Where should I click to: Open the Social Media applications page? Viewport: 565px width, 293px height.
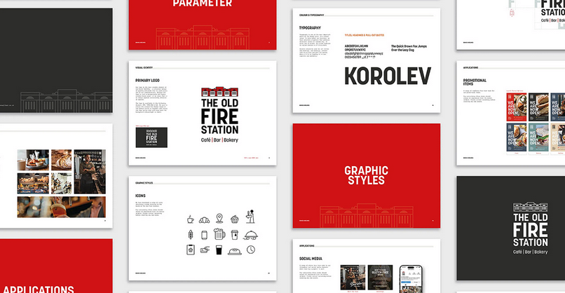click(x=365, y=266)
